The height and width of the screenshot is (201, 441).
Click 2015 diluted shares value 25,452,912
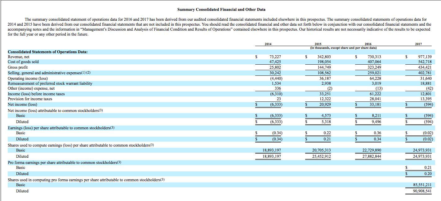point(321,156)
